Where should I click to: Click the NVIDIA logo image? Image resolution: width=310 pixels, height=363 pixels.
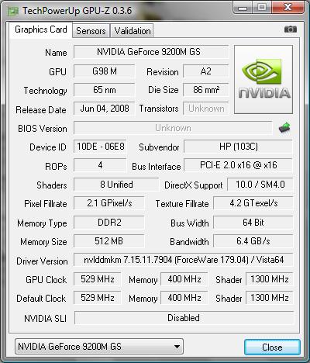tap(263, 80)
